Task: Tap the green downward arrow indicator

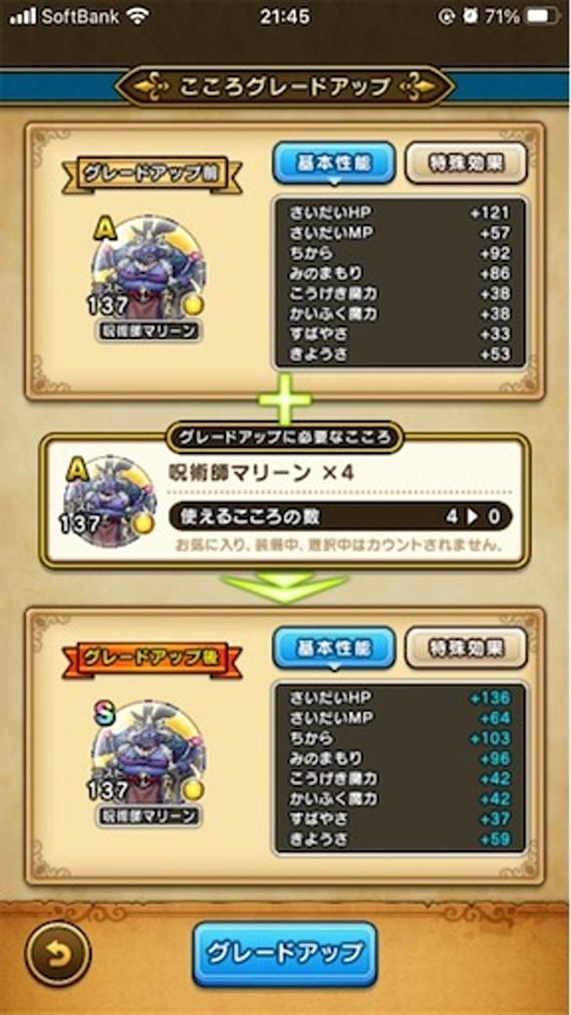Action: pyautogui.click(x=285, y=586)
